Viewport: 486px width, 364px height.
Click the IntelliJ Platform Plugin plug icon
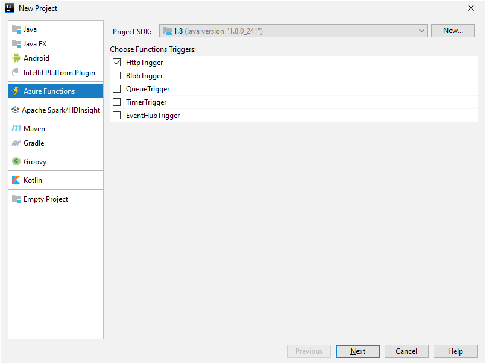(16, 72)
